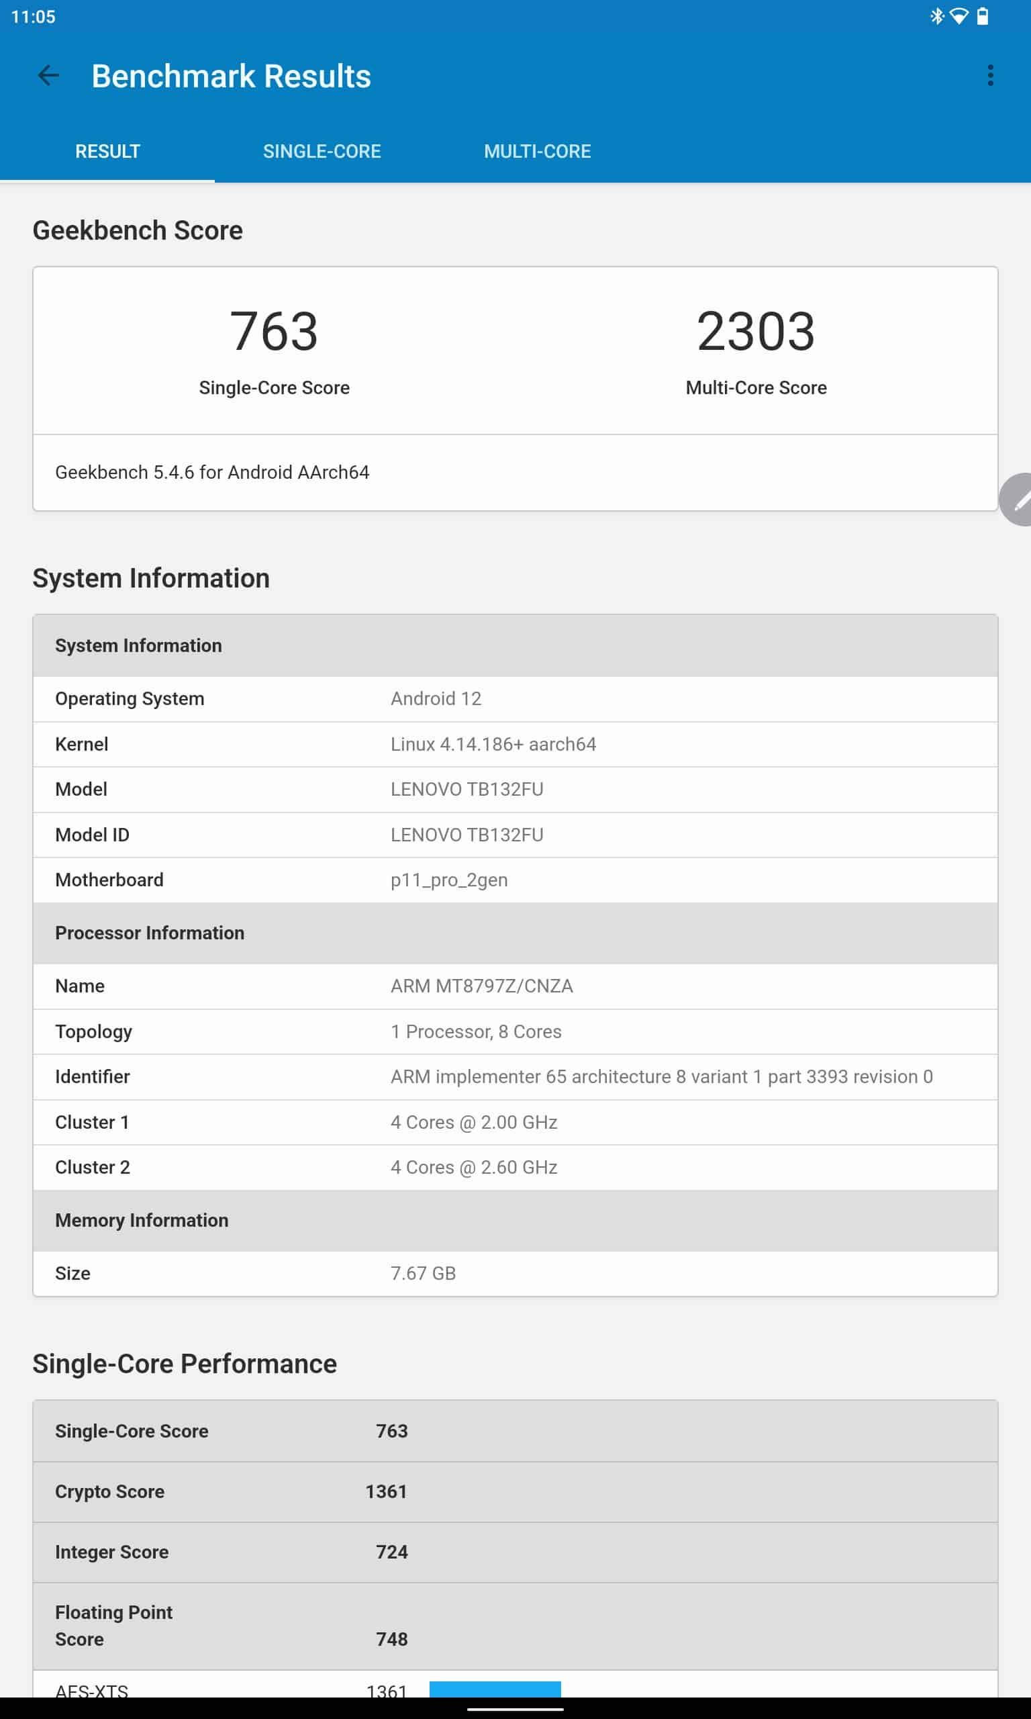Select the RESULT tab
The image size is (1031, 1719).
[x=107, y=152]
